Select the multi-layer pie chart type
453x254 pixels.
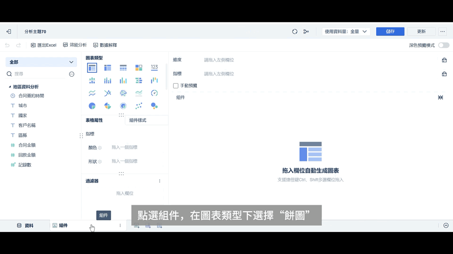[123, 106]
